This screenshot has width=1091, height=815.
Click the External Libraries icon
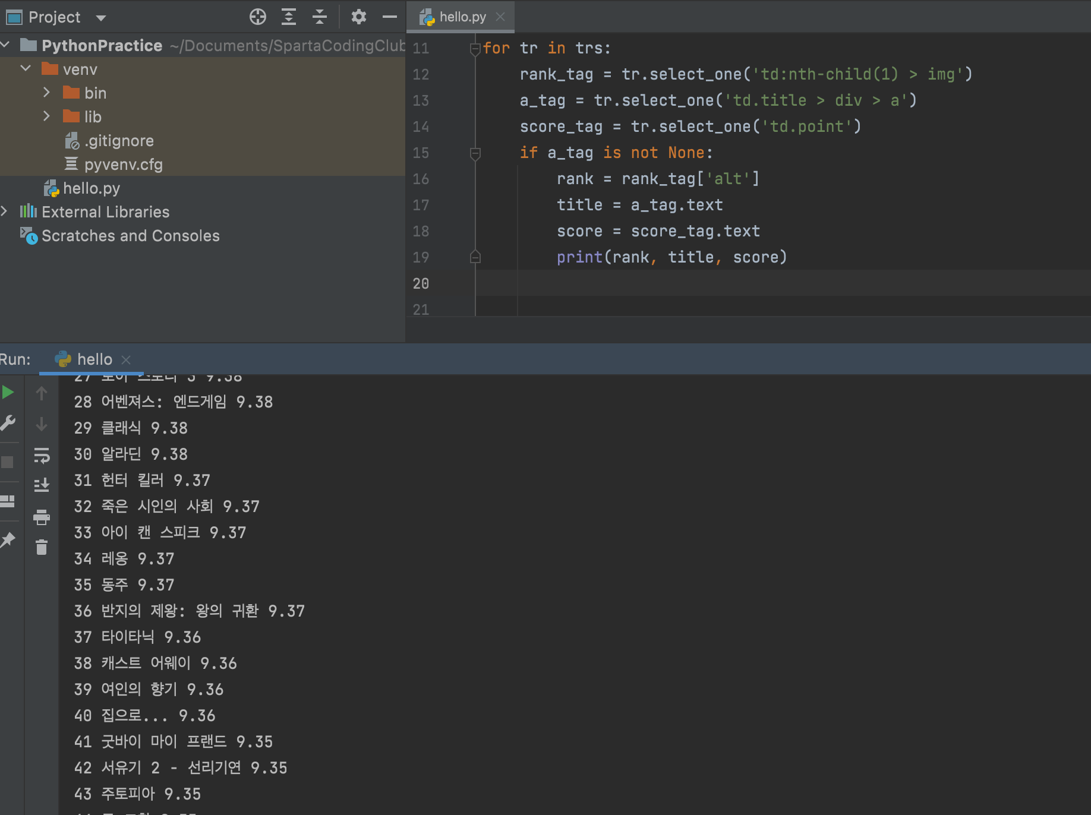[28, 211]
